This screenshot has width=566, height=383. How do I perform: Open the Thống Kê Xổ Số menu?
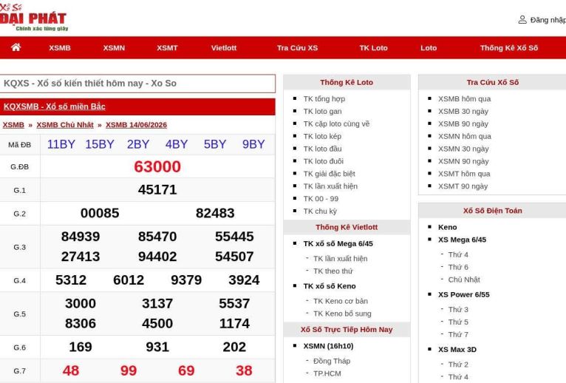pyautogui.click(x=509, y=48)
